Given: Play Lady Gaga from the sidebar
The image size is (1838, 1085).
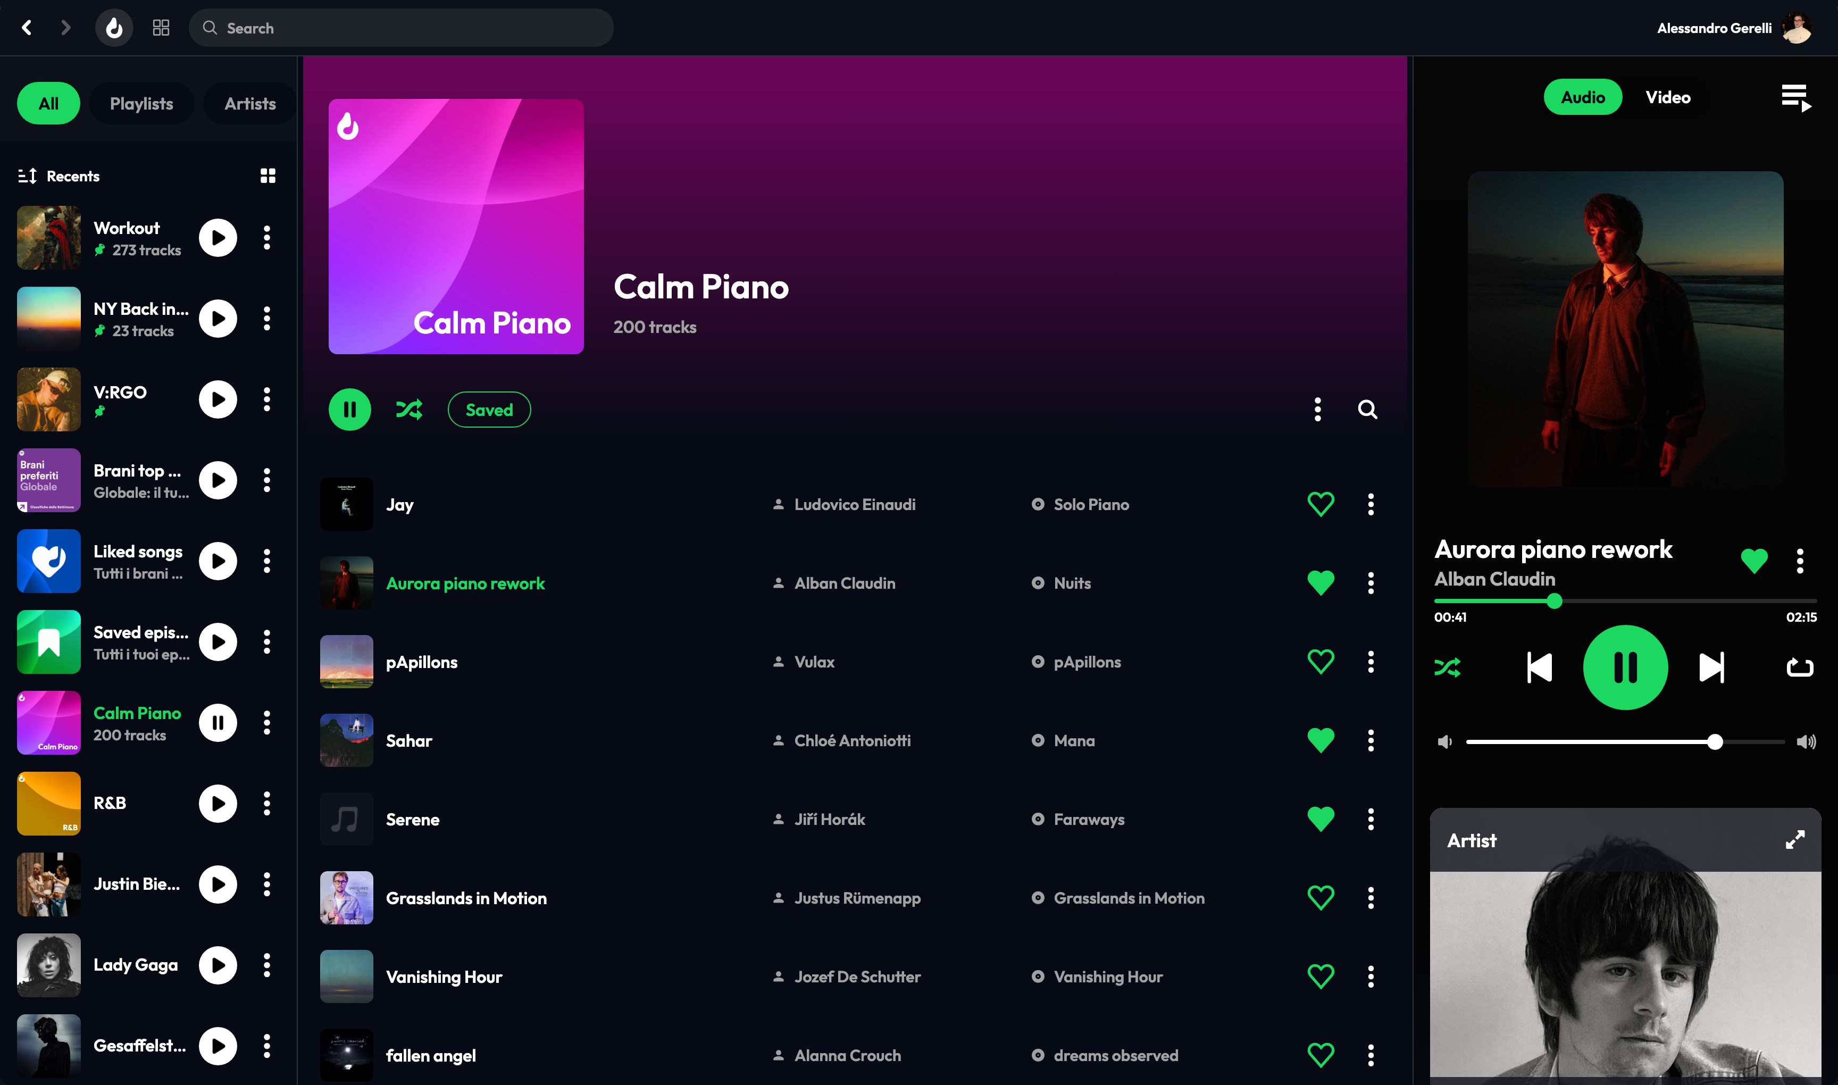Looking at the screenshot, I should [218, 965].
